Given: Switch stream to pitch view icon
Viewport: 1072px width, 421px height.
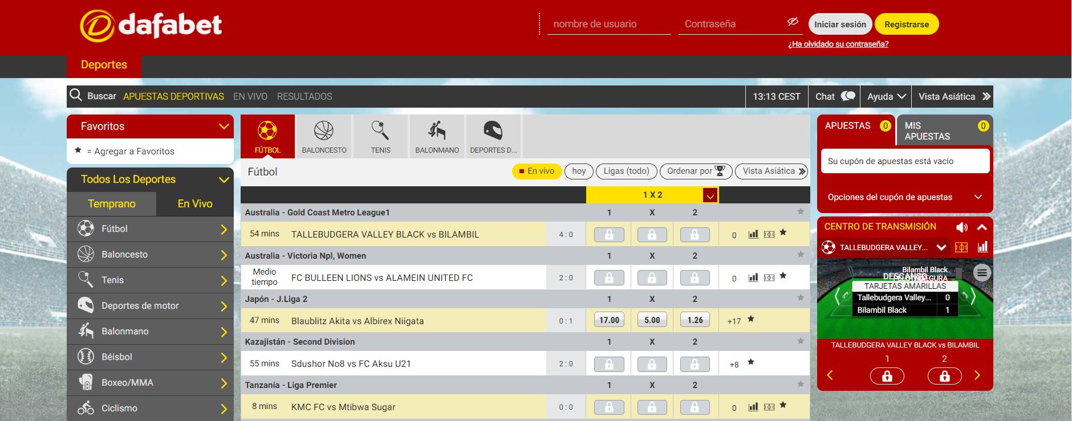Looking at the screenshot, I should point(962,247).
